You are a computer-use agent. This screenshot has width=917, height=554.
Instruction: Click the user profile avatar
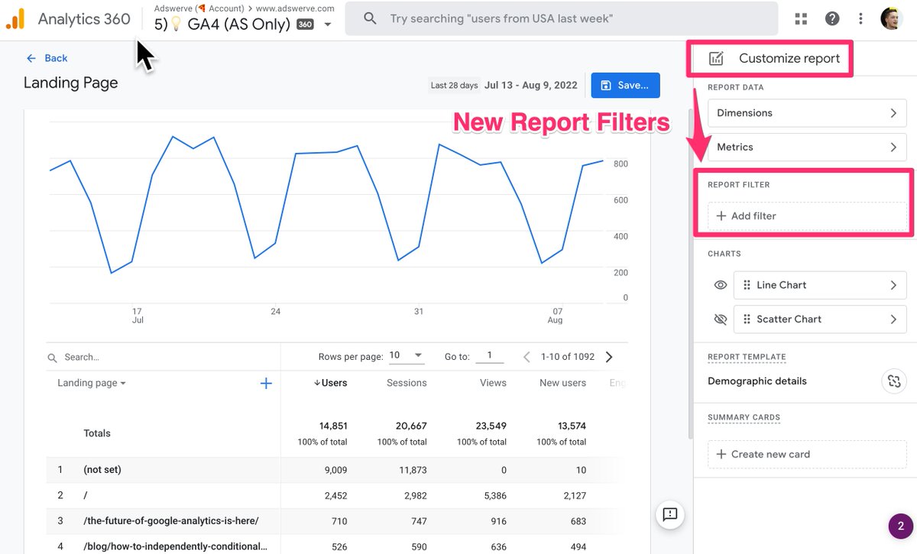point(892,18)
